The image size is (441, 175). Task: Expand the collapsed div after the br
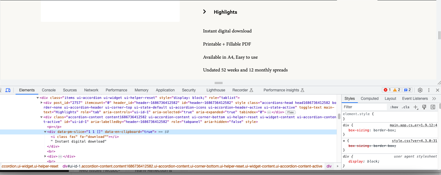click(45, 156)
